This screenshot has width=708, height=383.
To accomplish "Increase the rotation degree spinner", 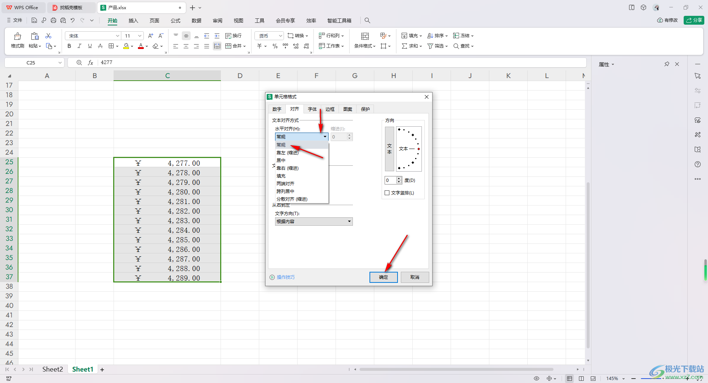I will click(399, 179).
